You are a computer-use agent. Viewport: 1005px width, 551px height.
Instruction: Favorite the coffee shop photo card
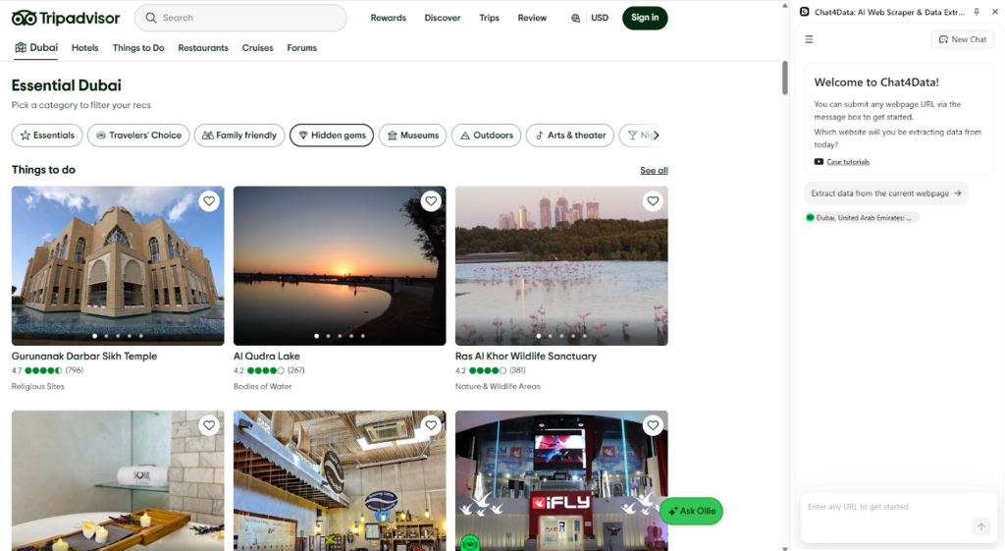coord(431,425)
